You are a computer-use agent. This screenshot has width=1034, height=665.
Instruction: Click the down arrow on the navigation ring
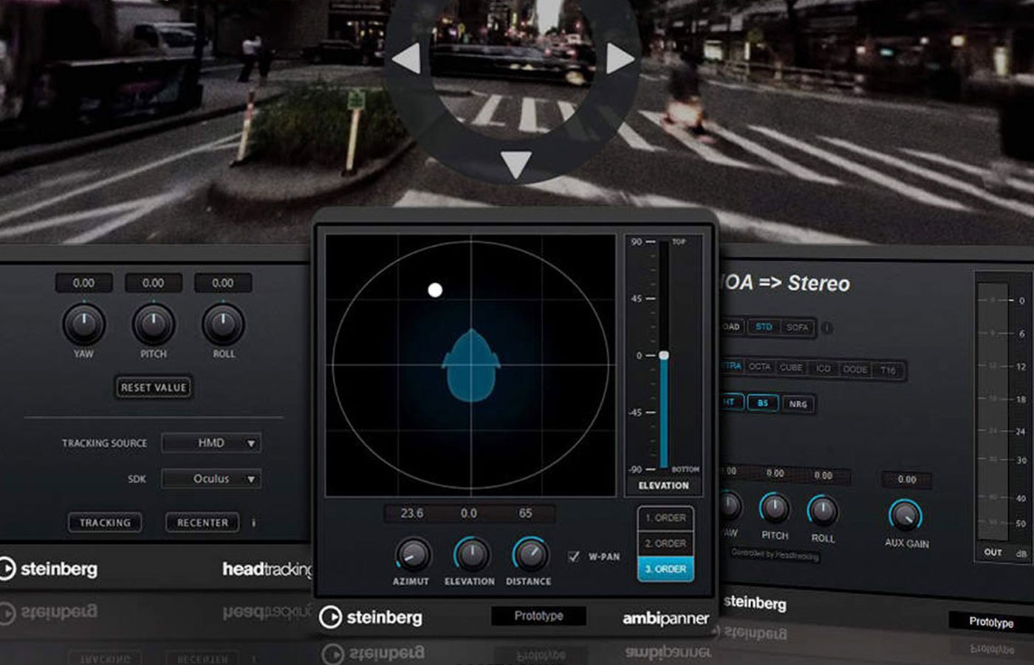click(x=516, y=165)
